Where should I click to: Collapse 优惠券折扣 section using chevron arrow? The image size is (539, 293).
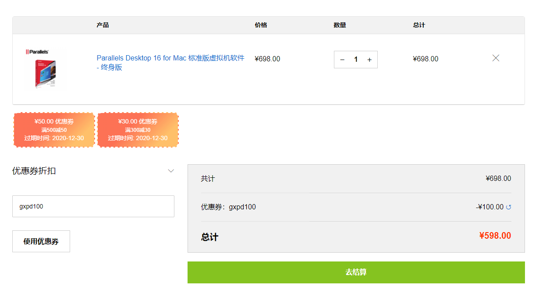tap(171, 171)
